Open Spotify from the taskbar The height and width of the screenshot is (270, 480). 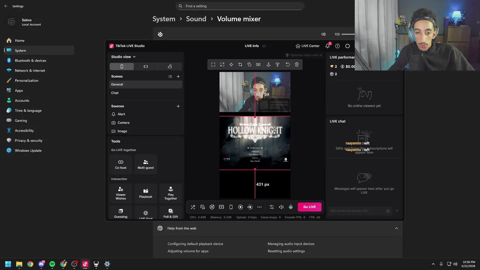[52, 264]
